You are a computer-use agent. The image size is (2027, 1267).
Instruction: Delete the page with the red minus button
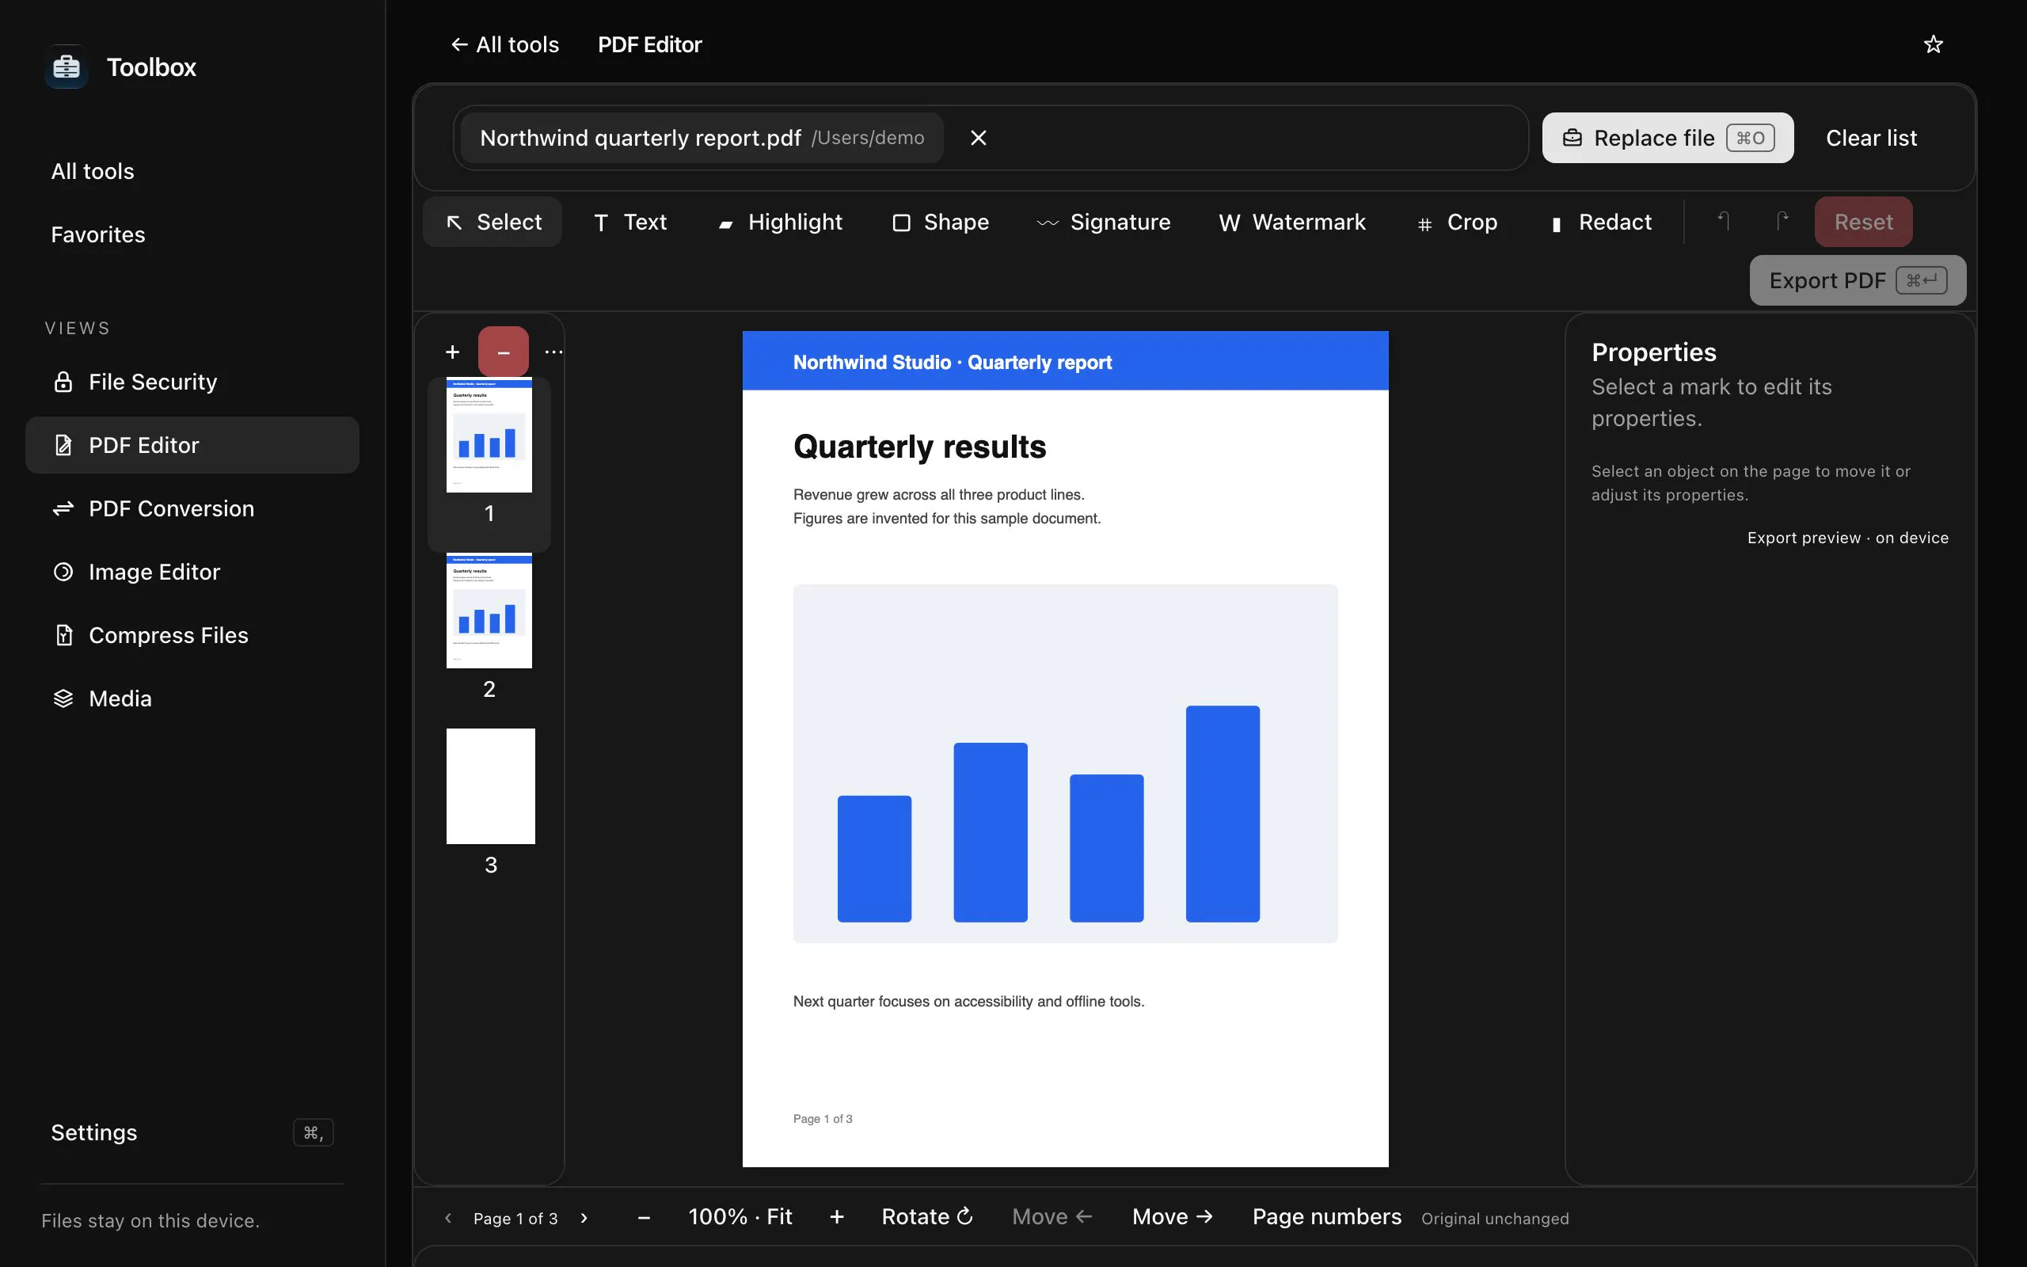click(x=504, y=352)
